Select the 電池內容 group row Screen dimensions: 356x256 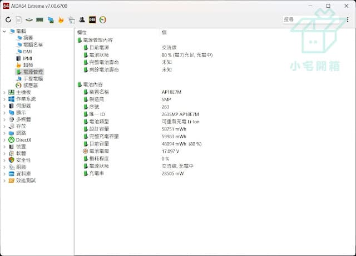pyautogui.click(x=90, y=84)
